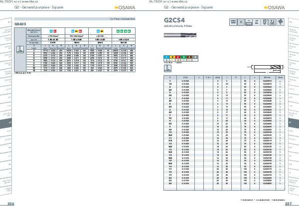This screenshot has height=211, width=299.
Task: Select the highlighted dark index tab on left edge
Action: tap(5, 123)
